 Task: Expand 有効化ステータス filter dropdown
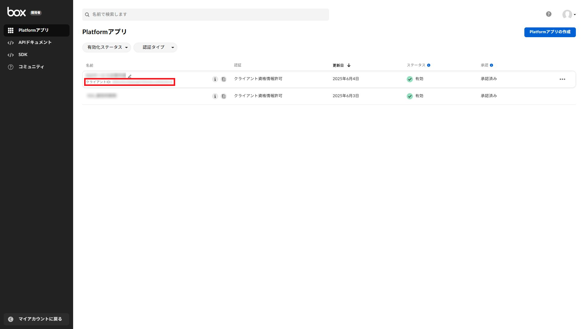click(x=107, y=47)
